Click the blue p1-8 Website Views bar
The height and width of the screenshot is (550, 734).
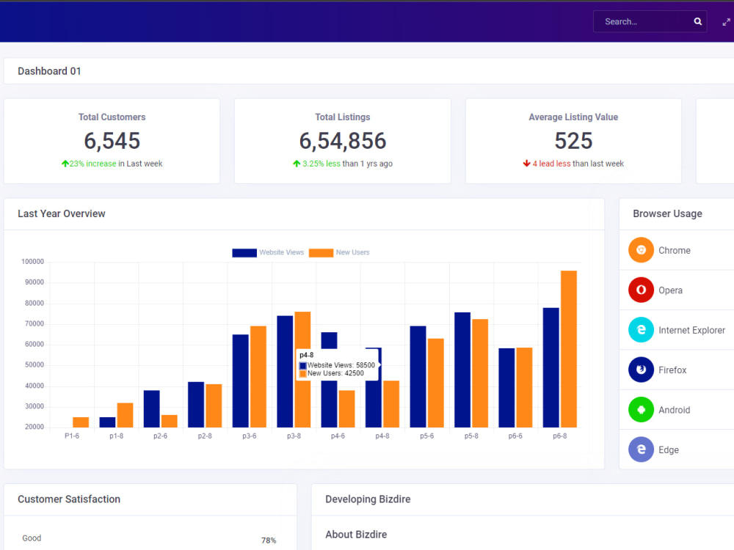point(108,422)
